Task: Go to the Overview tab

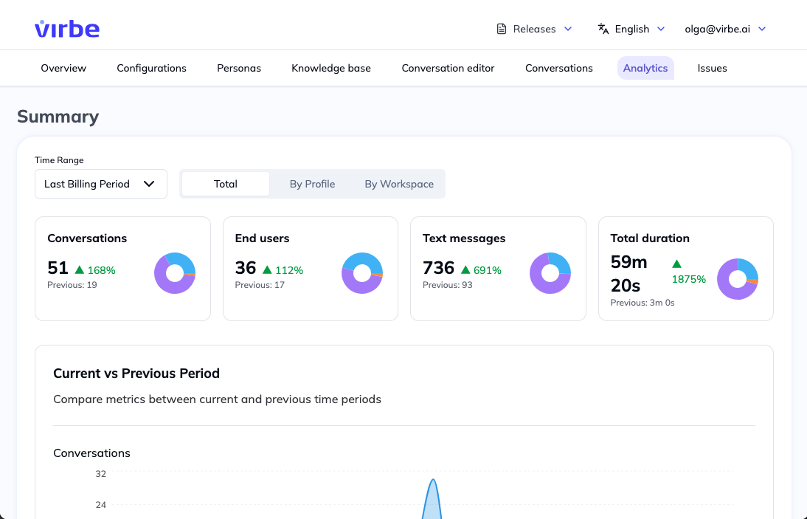Action: pos(63,68)
